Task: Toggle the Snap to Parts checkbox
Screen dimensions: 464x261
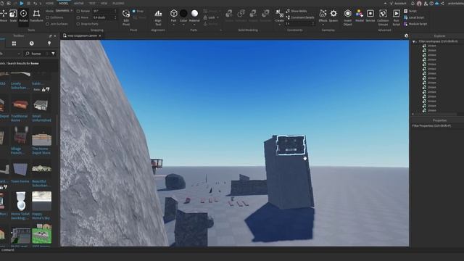Action: 78,24
